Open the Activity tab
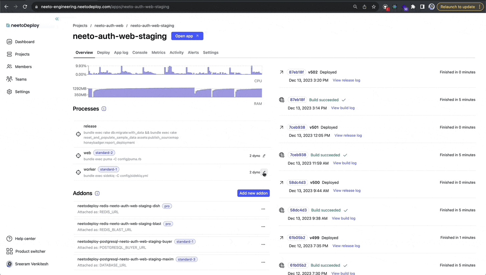Image resolution: width=486 pixels, height=275 pixels. click(177, 52)
